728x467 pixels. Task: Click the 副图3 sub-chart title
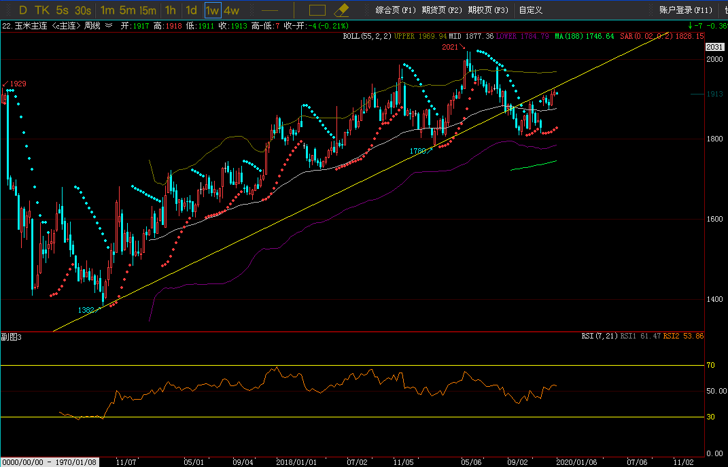(12, 337)
